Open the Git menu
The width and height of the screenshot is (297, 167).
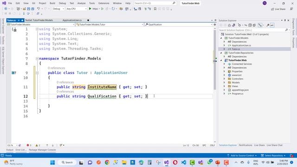tap(33, 3)
